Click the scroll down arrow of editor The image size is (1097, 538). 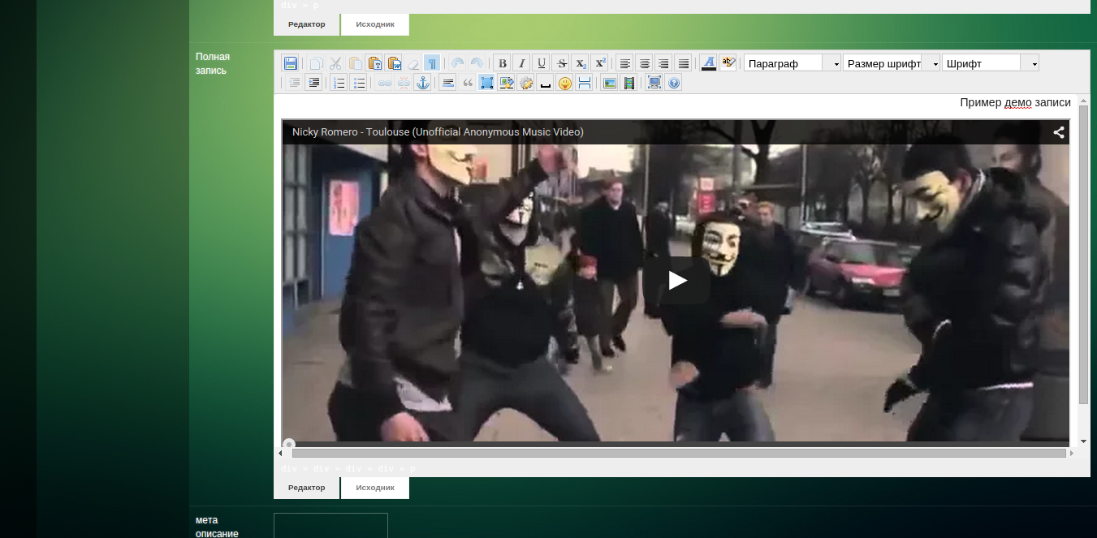point(1083,441)
